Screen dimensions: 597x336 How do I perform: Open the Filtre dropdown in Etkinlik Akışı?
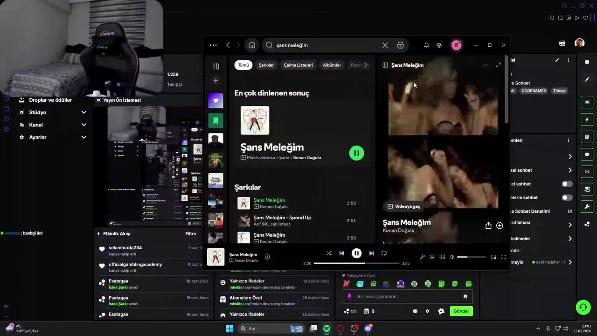(190, 234)
